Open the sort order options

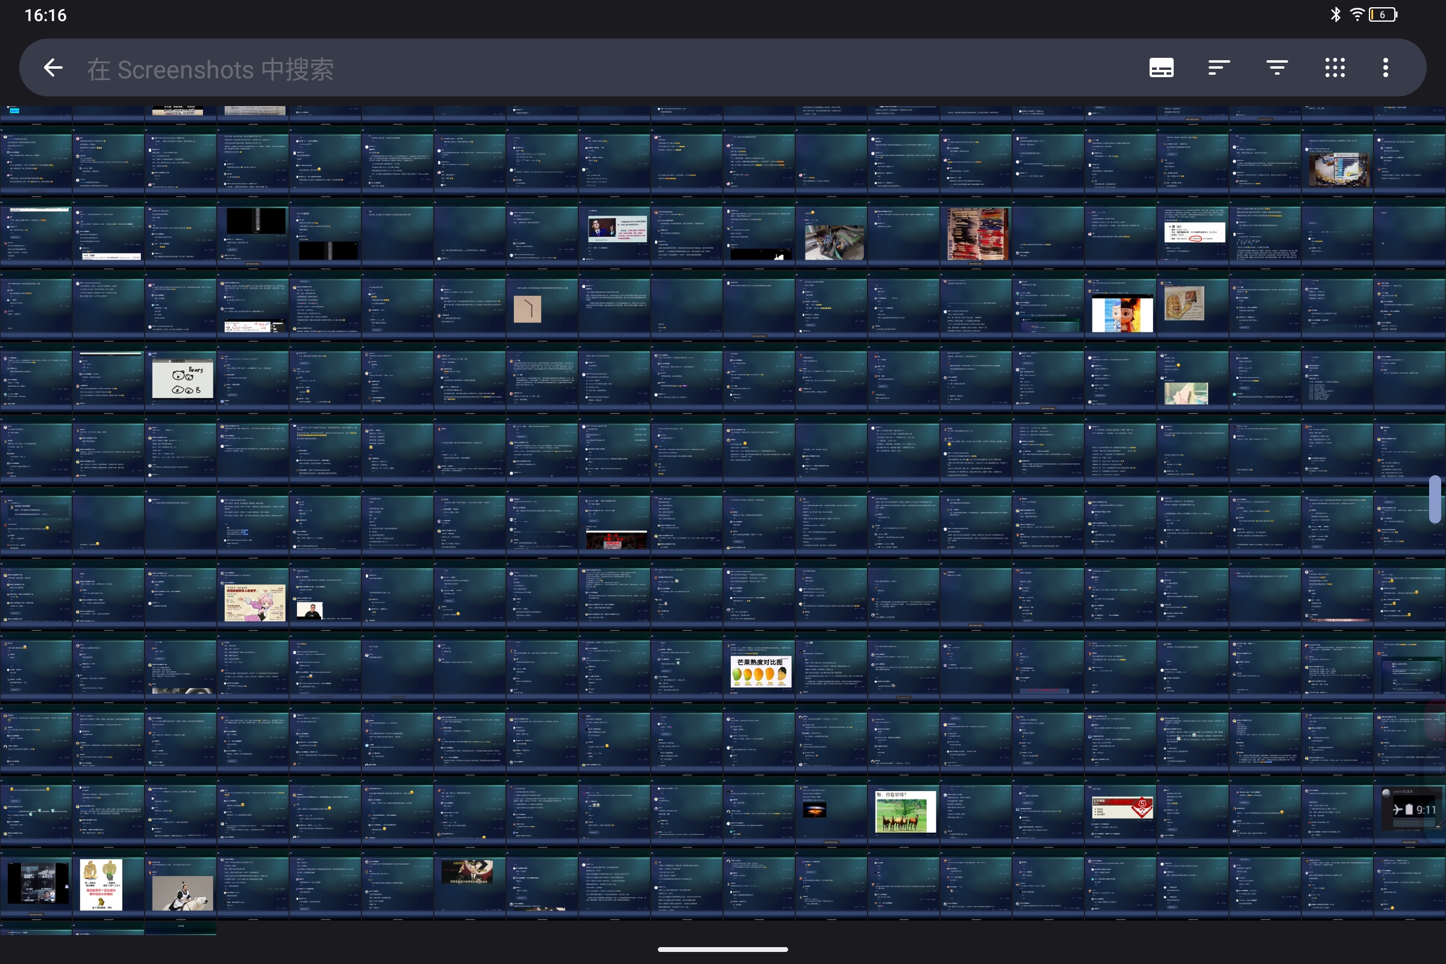coord(1218,67)
